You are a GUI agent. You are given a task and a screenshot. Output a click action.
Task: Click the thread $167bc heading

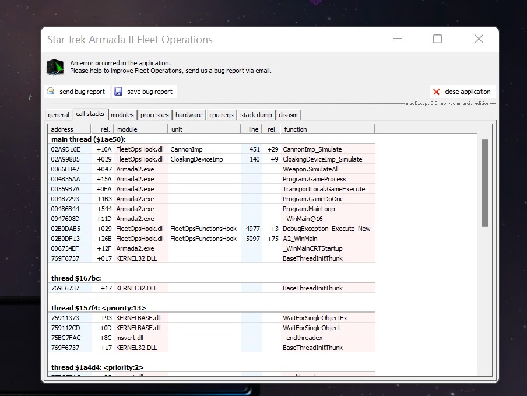coord(76,278)
